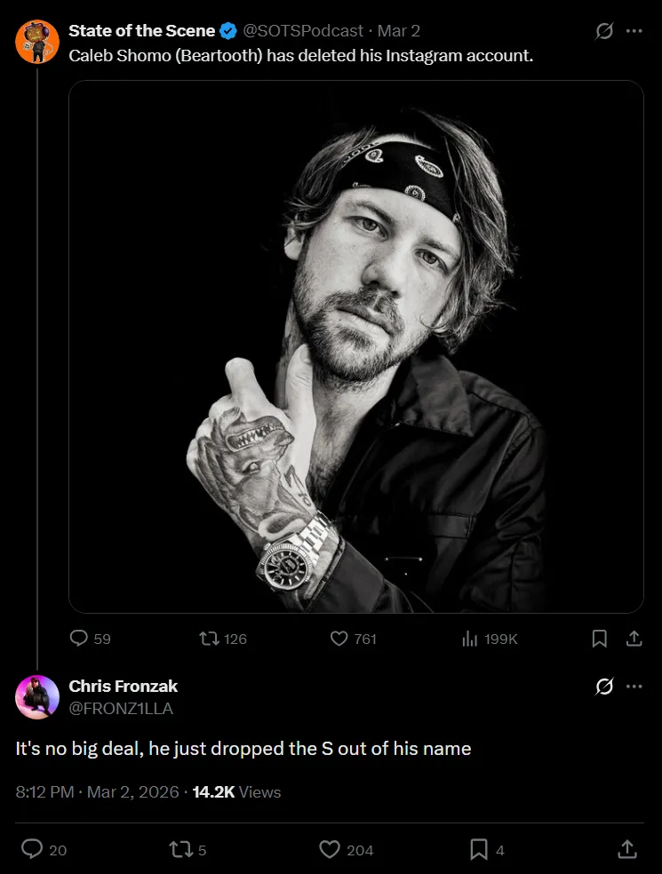662x874 pixels.
Task: Expand the black-and-white portrait photo
Action: tap(355, 346)
